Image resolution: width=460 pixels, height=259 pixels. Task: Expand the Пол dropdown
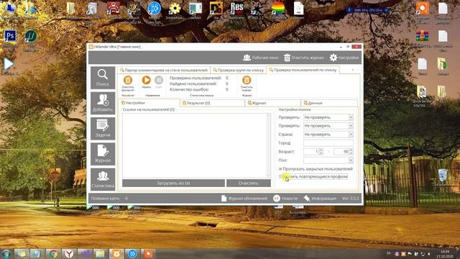(x=351, y=160)
